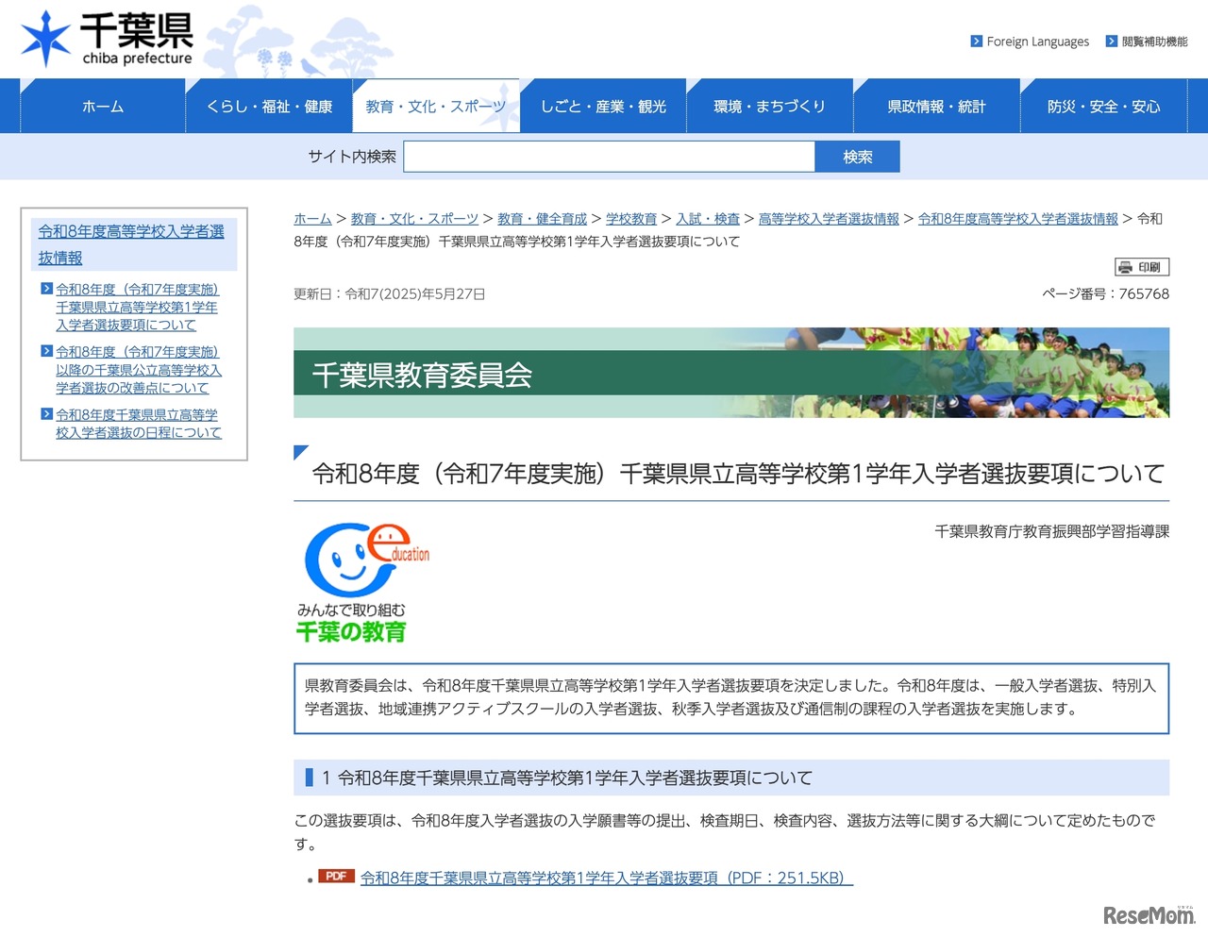Open the 入試・検査 breadcrumb link
The height and width of the screenshot is (937, 1208).
click(708, 218)
